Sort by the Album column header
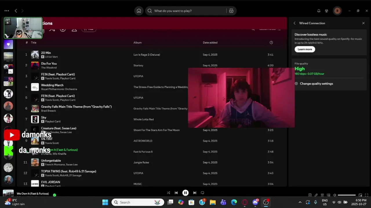Image resolution: width=371 pixels, height=208 pixels. click(x=137, y=42)
